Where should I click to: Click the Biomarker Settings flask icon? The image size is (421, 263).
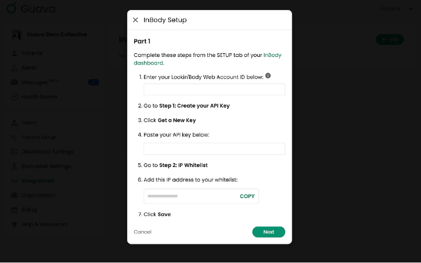tap(14, 166)
